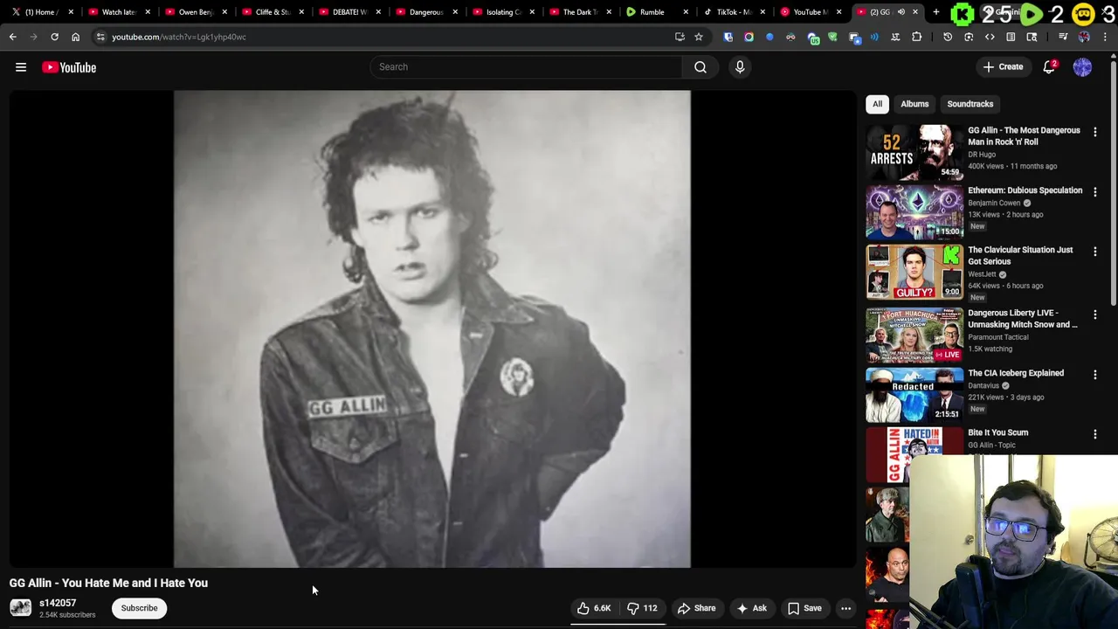Open the s142057 channel avatar
This screenshot has width=1118, height=629.
(20, 608)
